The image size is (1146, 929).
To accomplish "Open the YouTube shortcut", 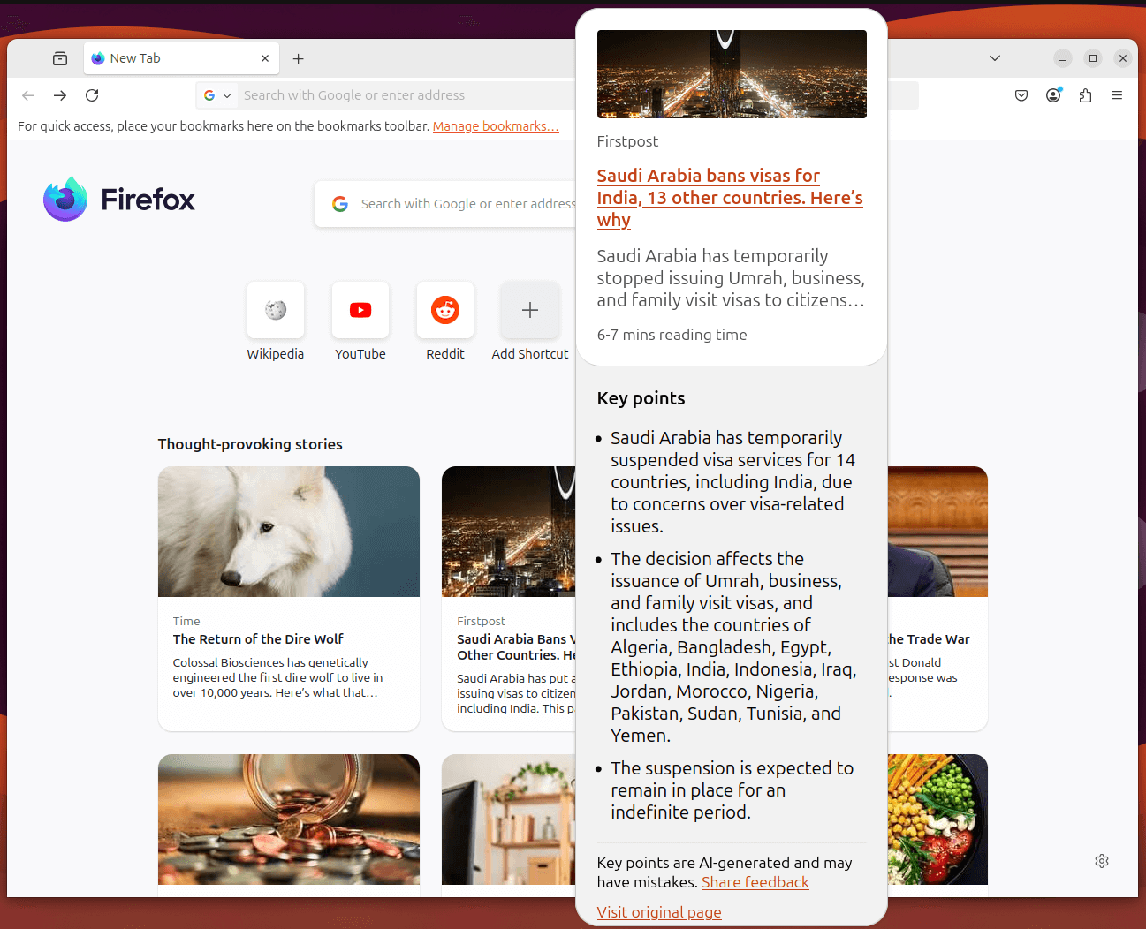I will [x=360, y=310].
